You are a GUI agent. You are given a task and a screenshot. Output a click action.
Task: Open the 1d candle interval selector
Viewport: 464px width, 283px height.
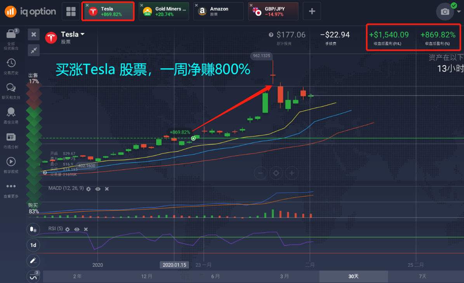click(x=33, y=245)
